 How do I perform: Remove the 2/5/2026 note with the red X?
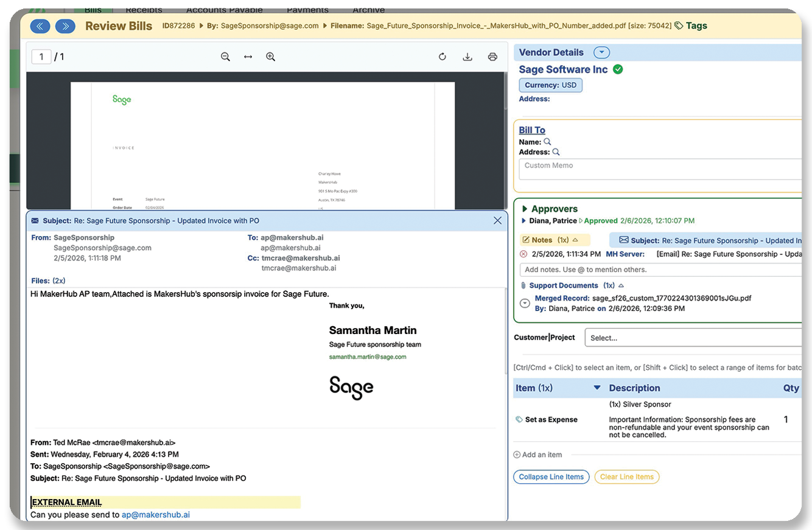coord(523,254)
